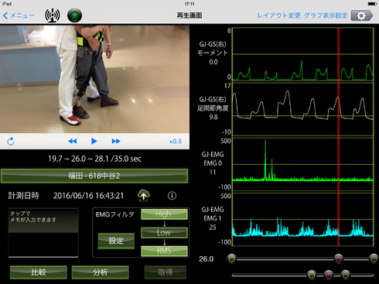This screenshot has height=284, width=379.
Task: Click the red position handle of the upper slider
Action: point(339,258)
